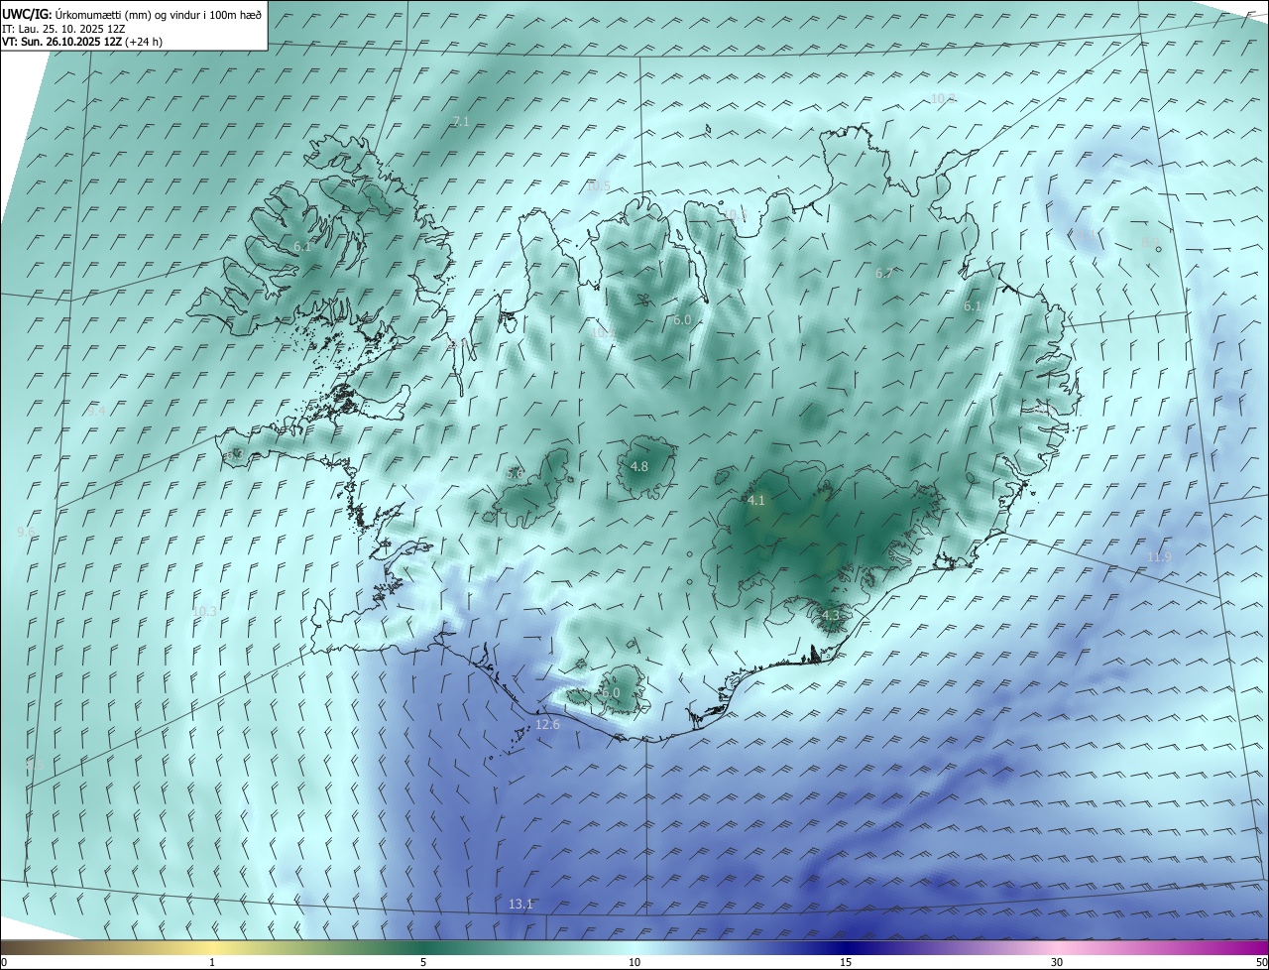Pick the magenta color at scale end 50
Screen dimensions: 1269x970
tap(1259, 948)
